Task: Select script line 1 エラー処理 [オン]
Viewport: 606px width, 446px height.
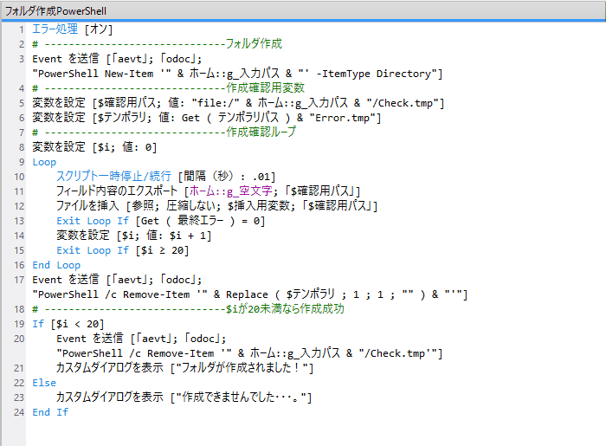Action: 72,29
